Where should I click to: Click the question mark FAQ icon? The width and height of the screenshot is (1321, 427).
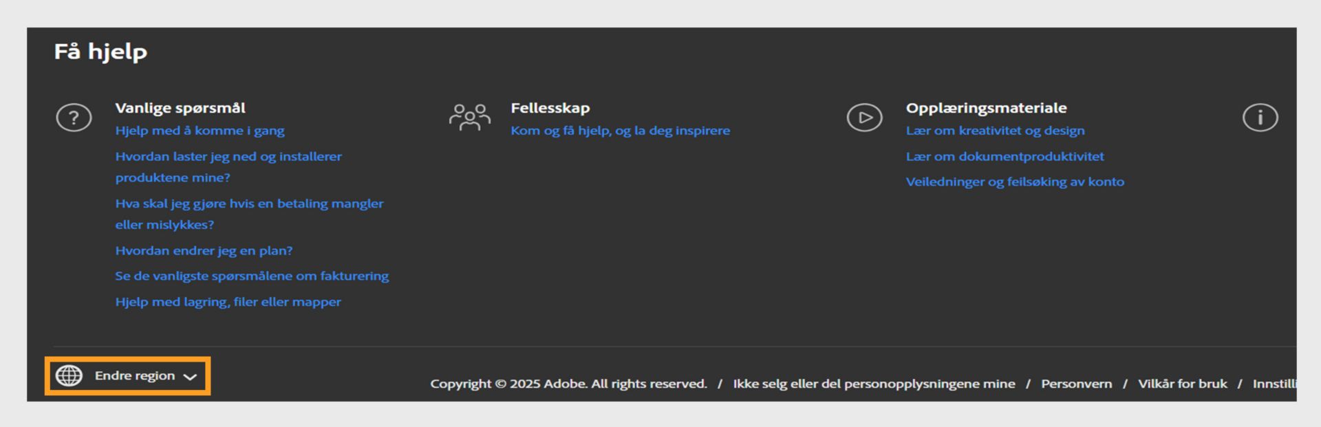point(74,118)
